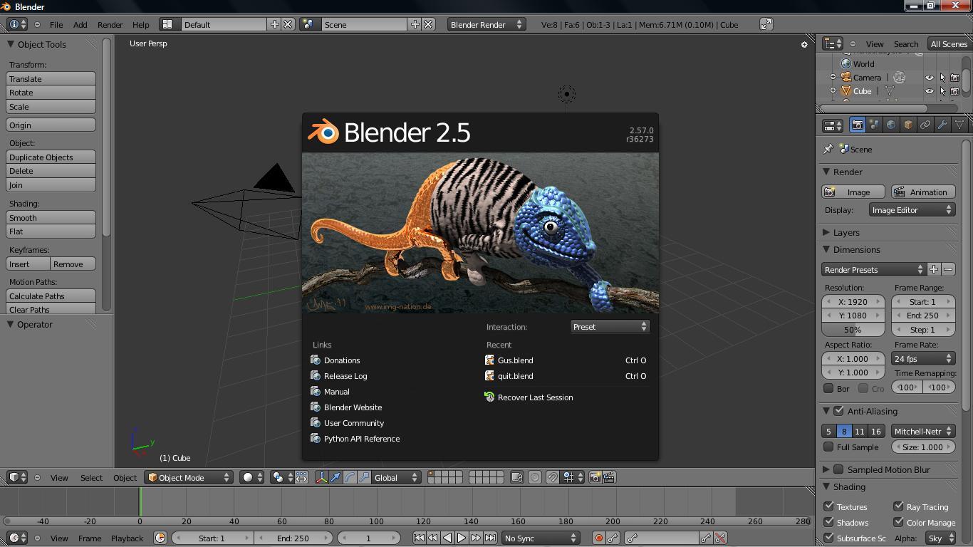Viewport: 973px width, 547px height.
Task: Toggle the Cube visibility eye in the Outliner
Action: pyautogui.click(x=930, y=91)
